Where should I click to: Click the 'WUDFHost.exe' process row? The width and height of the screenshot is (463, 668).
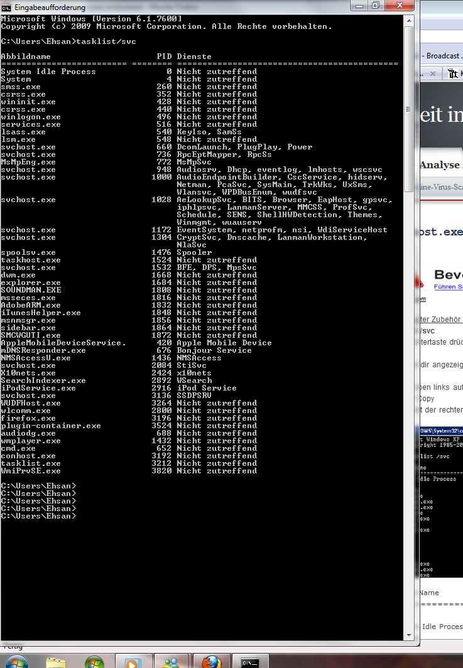coord(129,403)
